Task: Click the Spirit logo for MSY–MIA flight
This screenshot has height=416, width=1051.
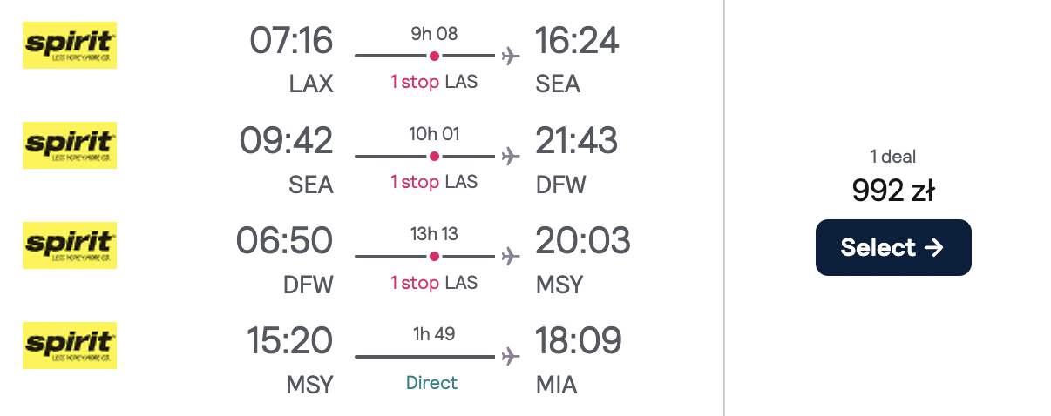Action: pos(70,345)
